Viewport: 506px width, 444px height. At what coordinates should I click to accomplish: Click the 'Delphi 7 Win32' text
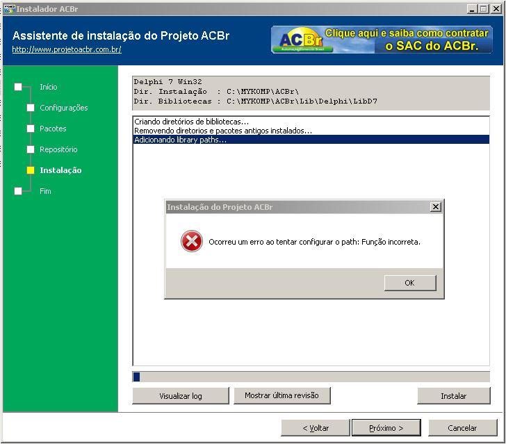168,81
